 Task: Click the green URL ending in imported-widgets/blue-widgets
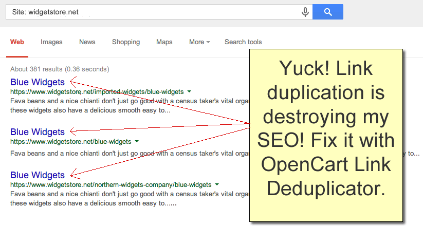point(97,92)
